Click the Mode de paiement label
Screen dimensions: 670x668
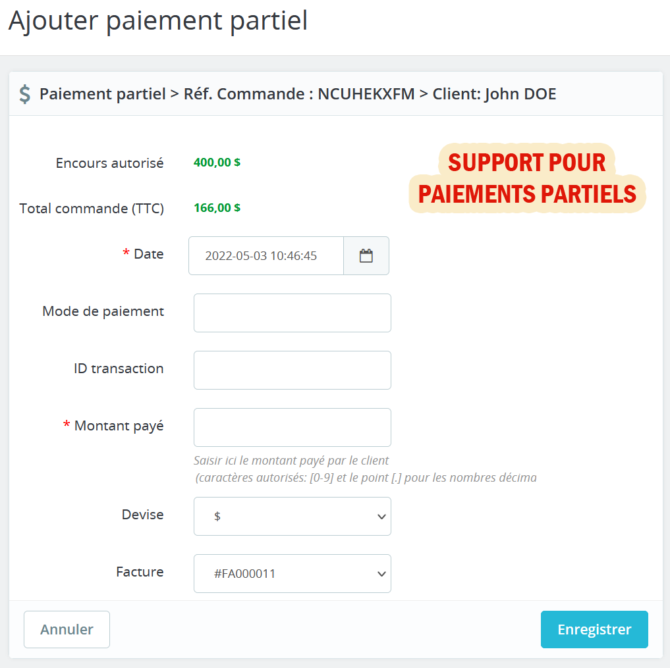coord(103,311)
